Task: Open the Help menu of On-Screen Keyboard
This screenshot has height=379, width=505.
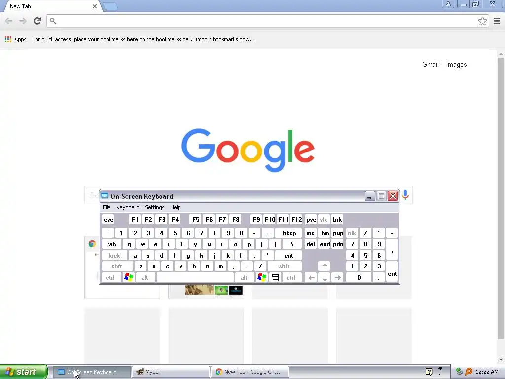Action: pos(175,207)
